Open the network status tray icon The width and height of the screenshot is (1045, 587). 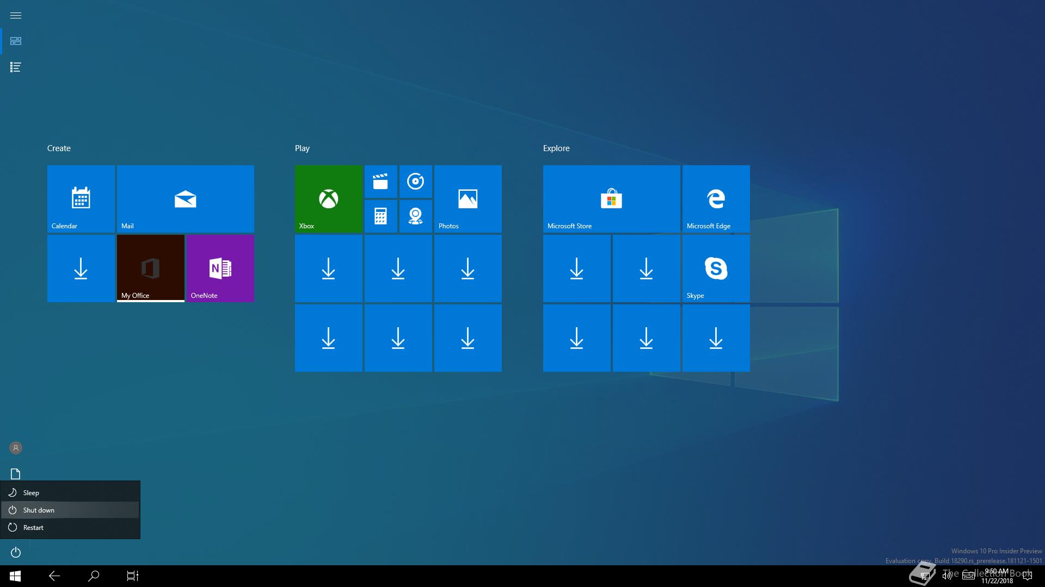click(925, 576)
